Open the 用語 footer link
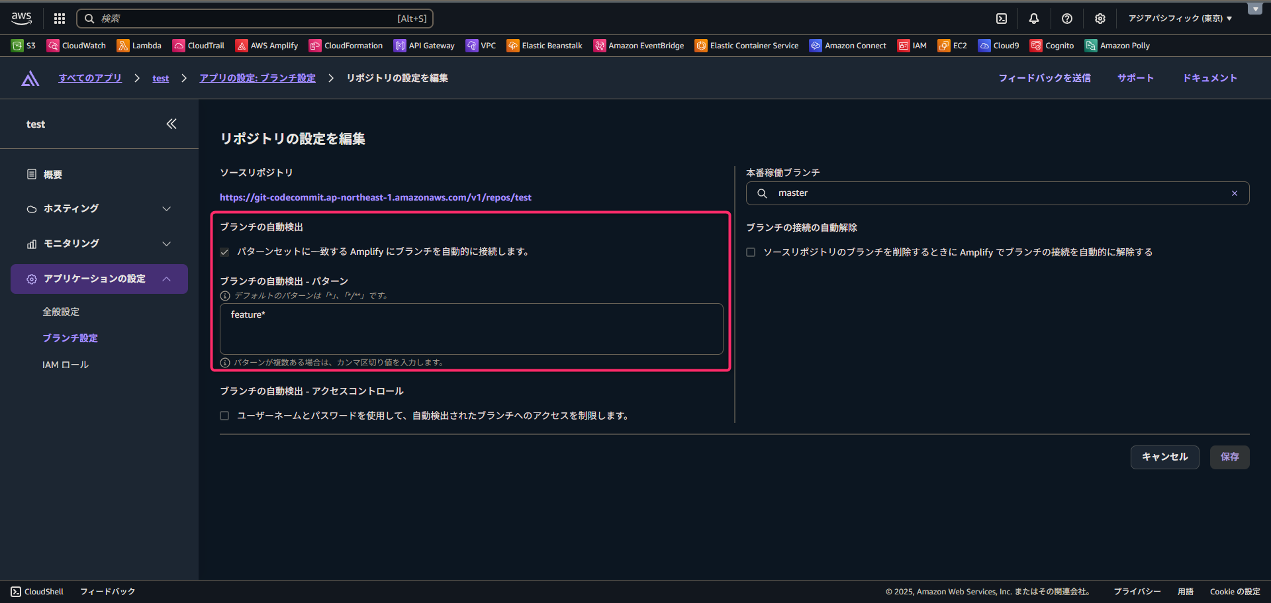 [x=1186, y=592]
